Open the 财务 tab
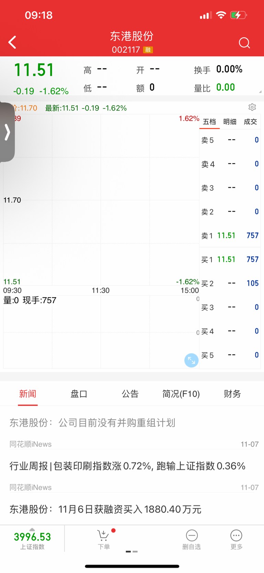The height and width of the screenshot is (573, 264). [232, 394]
